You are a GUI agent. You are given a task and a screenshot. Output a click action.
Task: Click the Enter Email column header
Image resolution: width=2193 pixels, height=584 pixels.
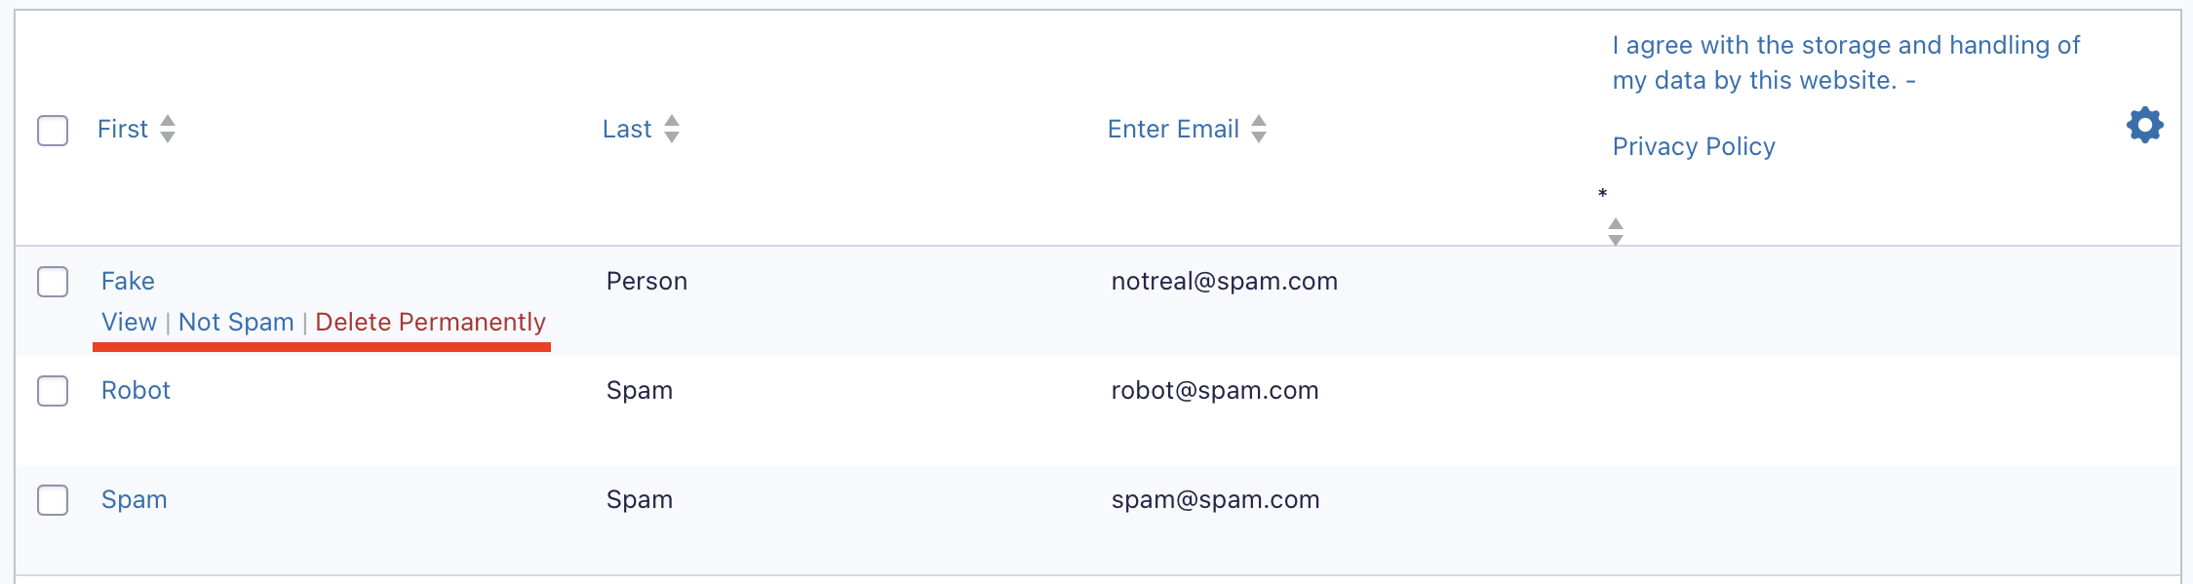tap(1173, 129)
